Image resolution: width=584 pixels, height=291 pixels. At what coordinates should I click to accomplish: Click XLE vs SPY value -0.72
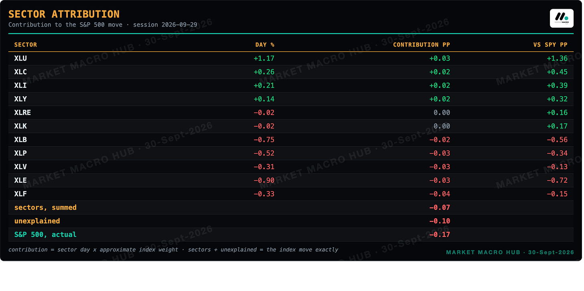coord(557,180)
